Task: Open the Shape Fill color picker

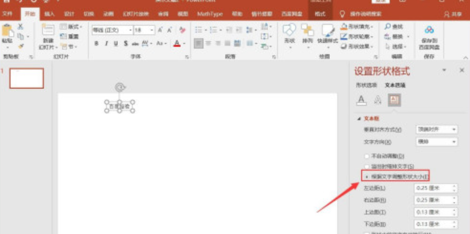Action: click(x=357, y=27)
